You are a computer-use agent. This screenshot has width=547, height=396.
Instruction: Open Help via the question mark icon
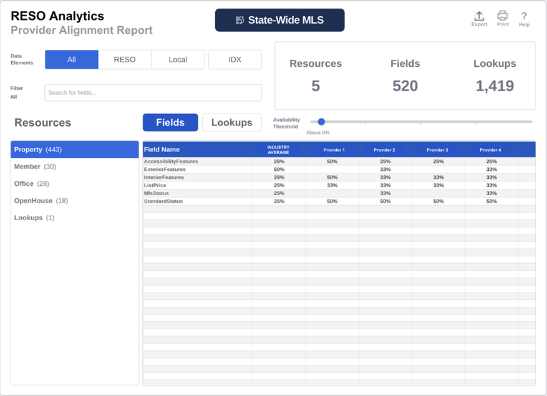click(x=524, y=16)
